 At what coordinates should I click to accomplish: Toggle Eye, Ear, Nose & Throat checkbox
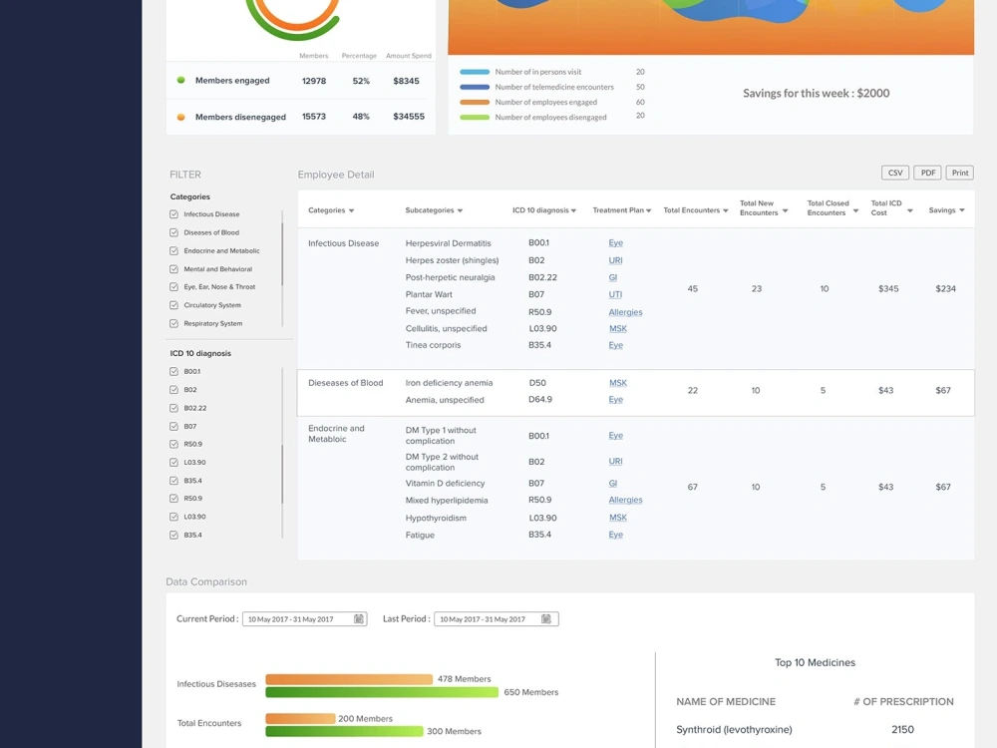click(x=173, y=287)
